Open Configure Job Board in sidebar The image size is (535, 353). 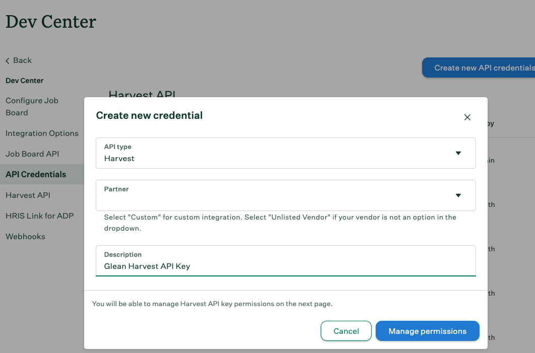tap(32, 106)
